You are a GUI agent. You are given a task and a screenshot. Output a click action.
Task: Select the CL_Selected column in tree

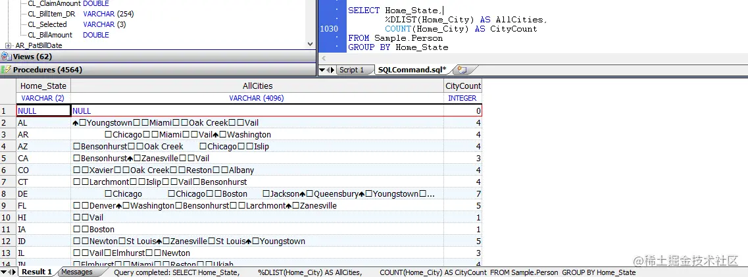click(x=77, y=24)
